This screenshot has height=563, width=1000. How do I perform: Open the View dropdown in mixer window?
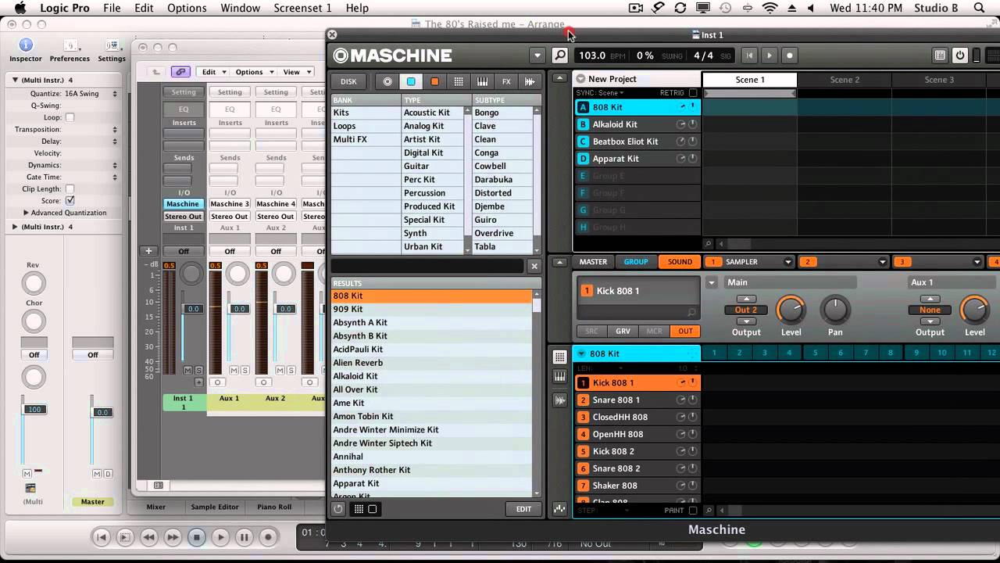297,72
